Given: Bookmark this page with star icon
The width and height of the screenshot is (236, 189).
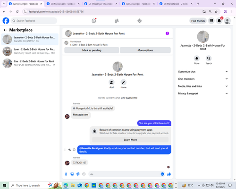Looking at the screenshot, I should click(x=216, y=12).
